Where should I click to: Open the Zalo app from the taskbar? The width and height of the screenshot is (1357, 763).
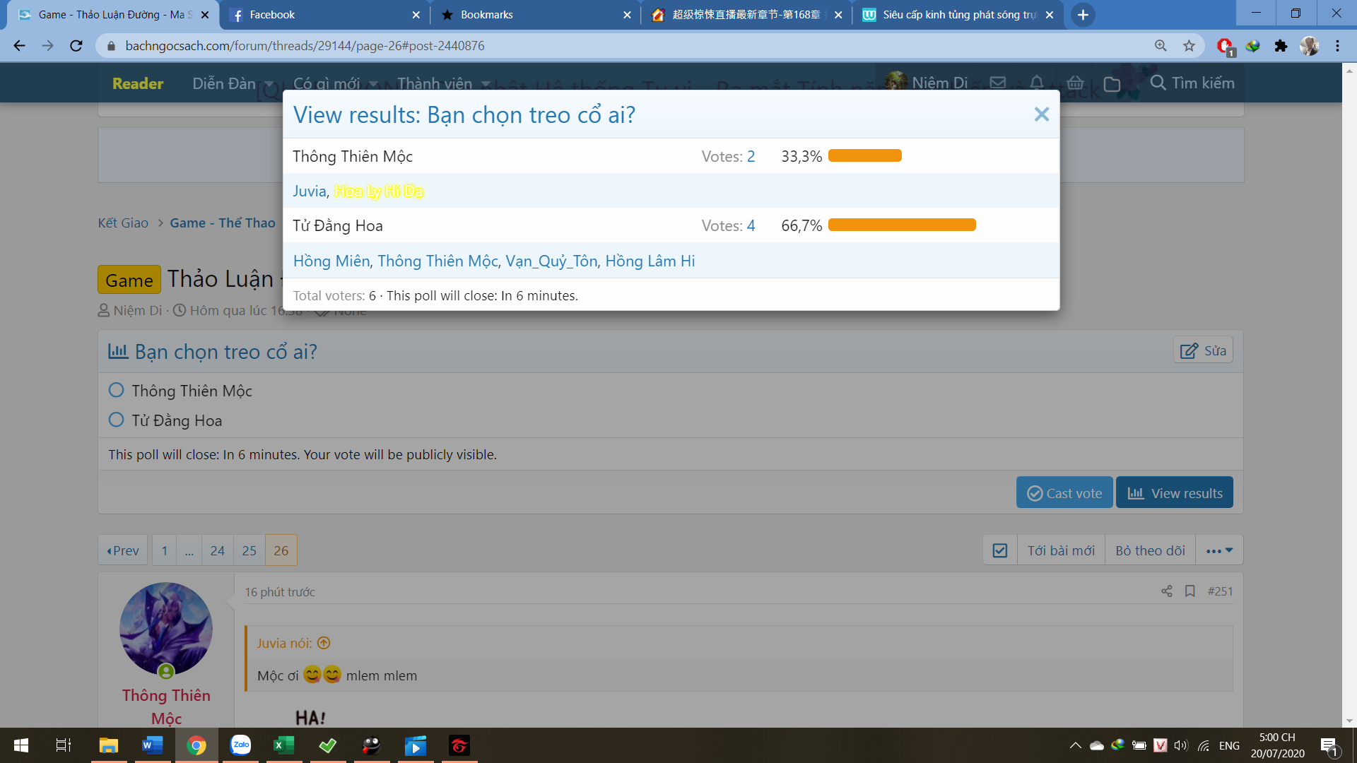[x=241, y=745]
